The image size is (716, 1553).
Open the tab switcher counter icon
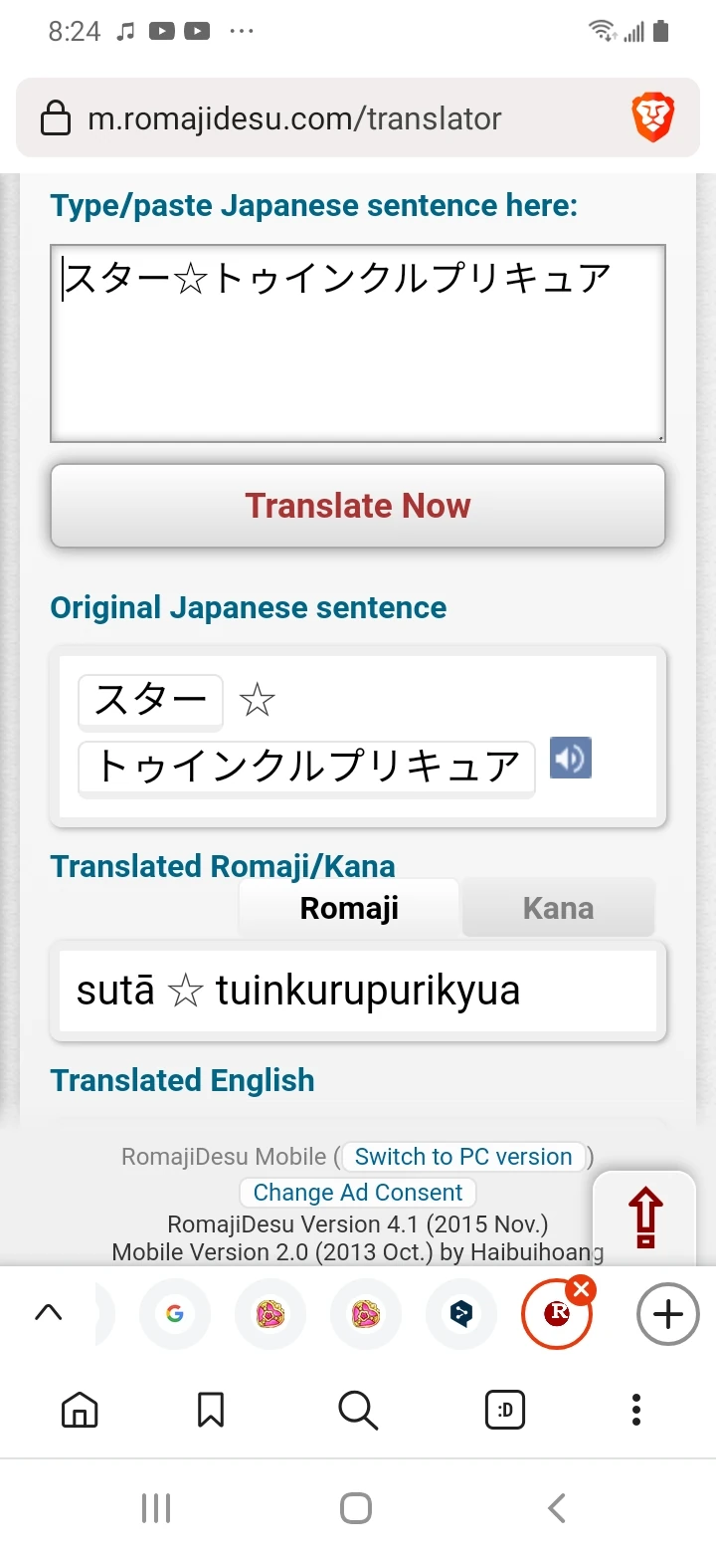505,1410
